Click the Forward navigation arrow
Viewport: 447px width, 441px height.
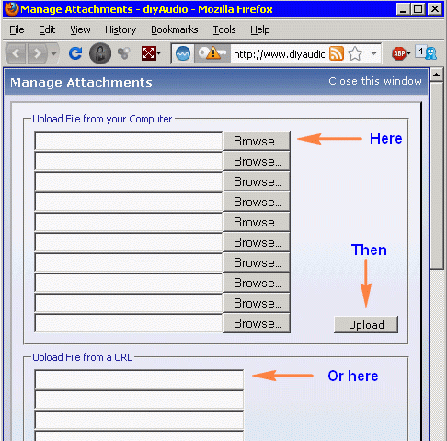tap(38, 53)
